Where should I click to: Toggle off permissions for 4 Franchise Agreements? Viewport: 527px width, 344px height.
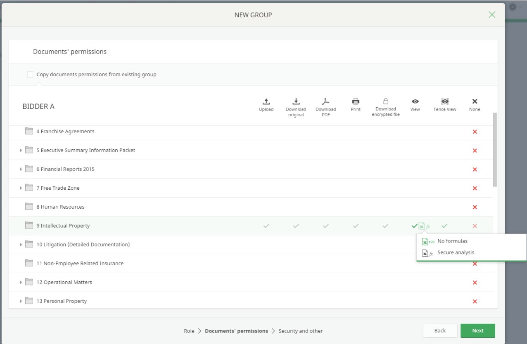click(x=475, y=131)
